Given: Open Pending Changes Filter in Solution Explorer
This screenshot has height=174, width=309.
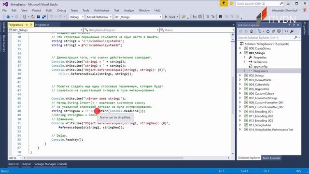Looking at the screenshot, I should tap(260, 31).
